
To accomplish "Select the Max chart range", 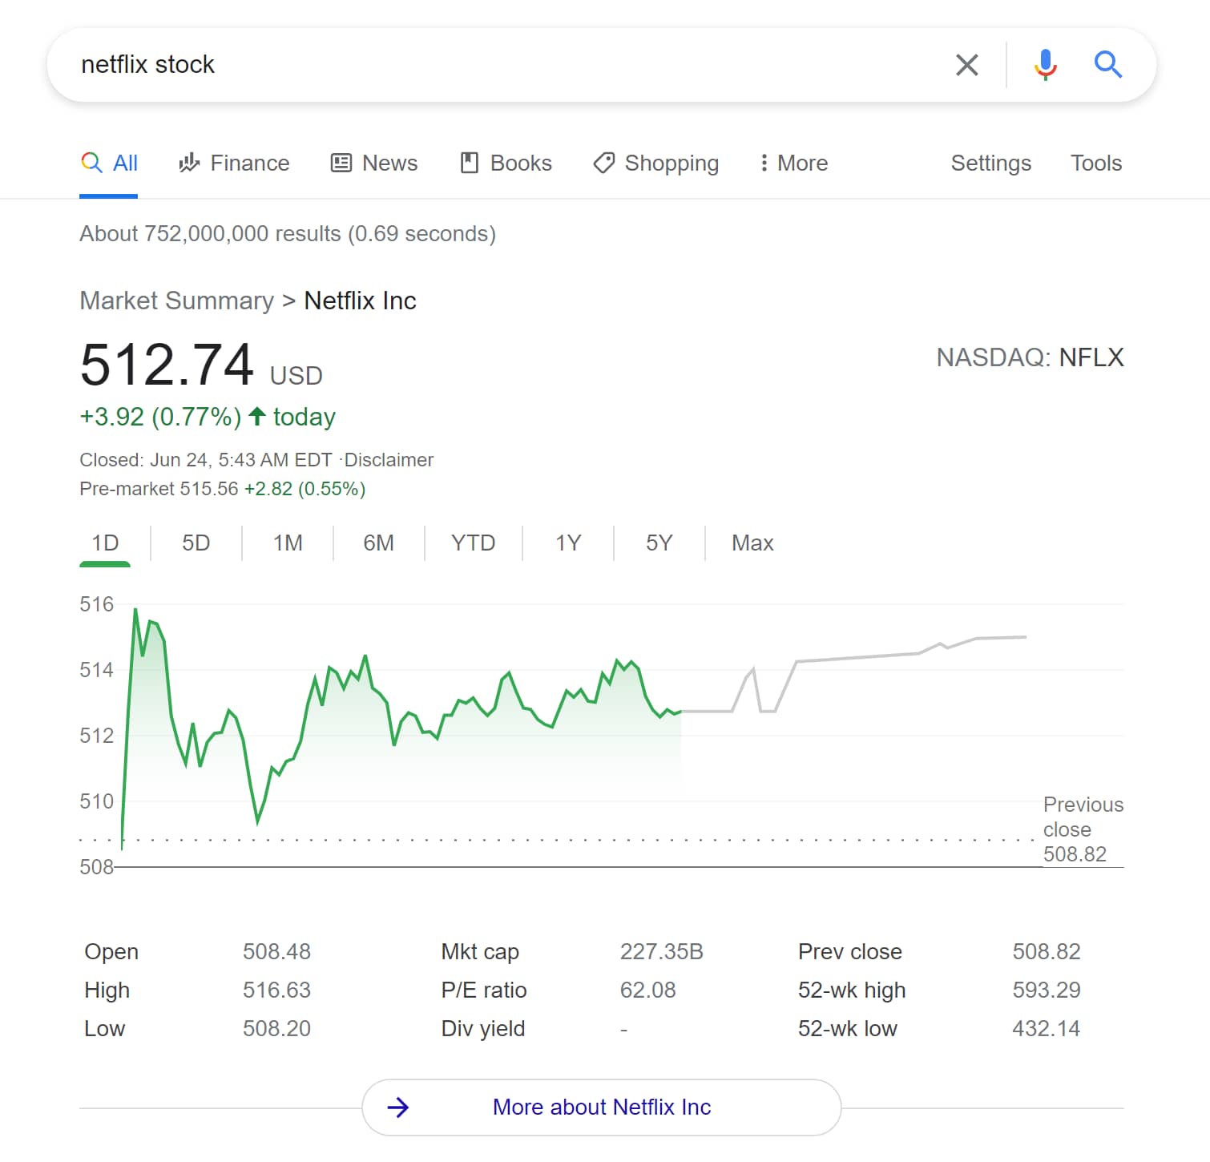I will point(752,543).
